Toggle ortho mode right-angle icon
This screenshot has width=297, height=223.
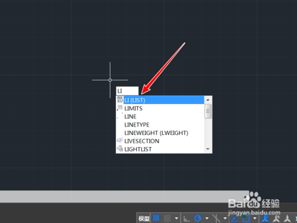pyautogui.click(x=187, y=219)
